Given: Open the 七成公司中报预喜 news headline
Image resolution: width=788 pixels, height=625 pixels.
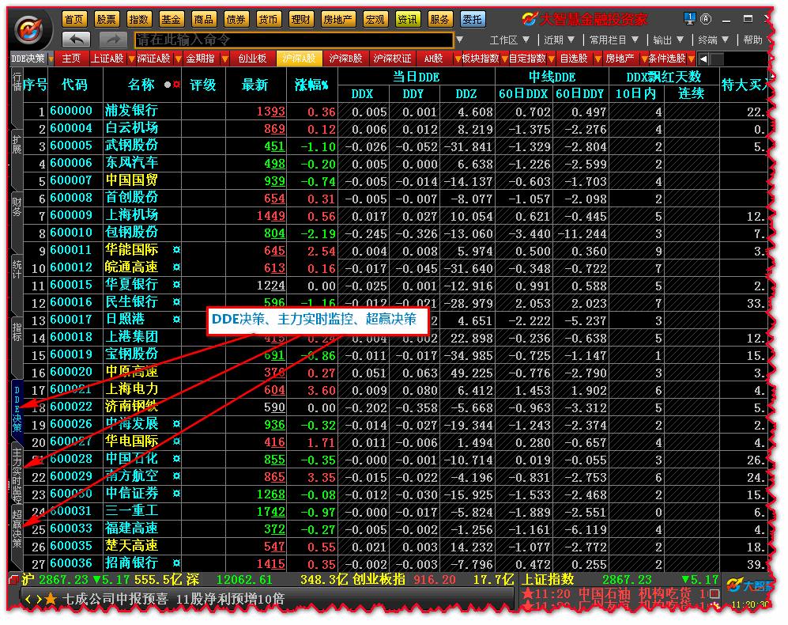Looking at the screenshot, I should [173, 599].
